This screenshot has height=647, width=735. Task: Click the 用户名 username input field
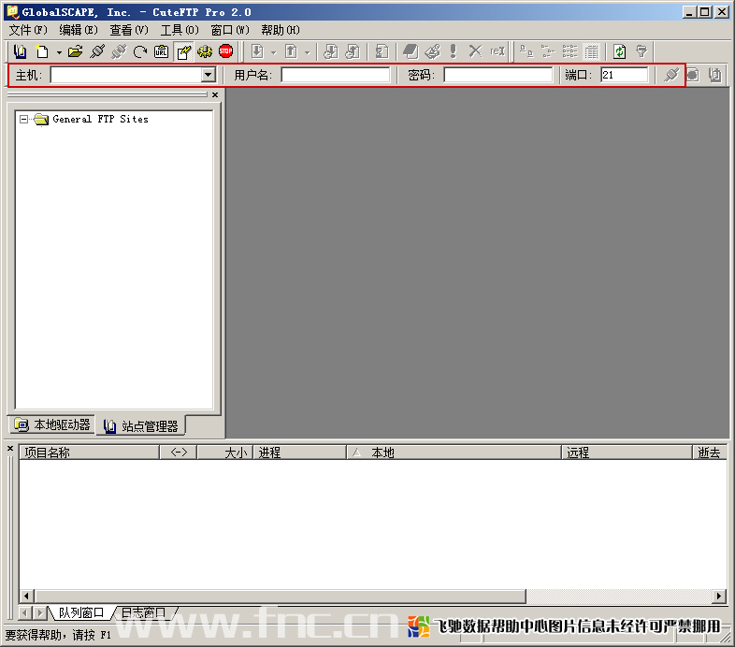tap(335, 75)
